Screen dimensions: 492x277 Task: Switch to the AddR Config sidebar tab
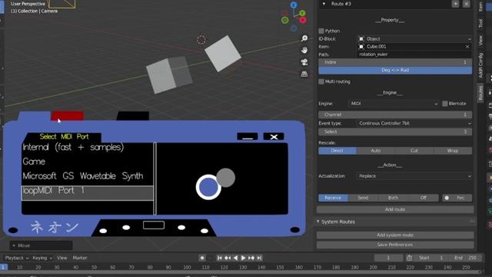pos(480,65)
